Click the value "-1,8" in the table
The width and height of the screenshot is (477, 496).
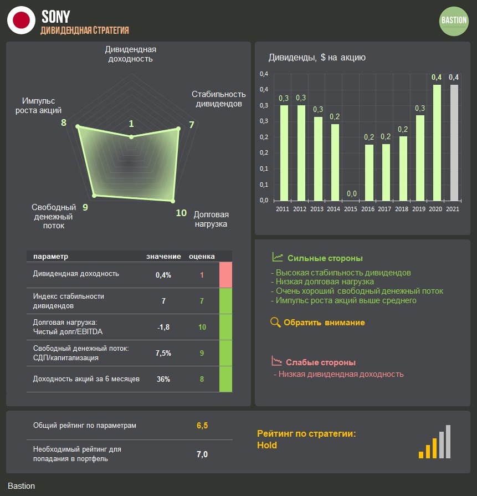tap(163, 327)
